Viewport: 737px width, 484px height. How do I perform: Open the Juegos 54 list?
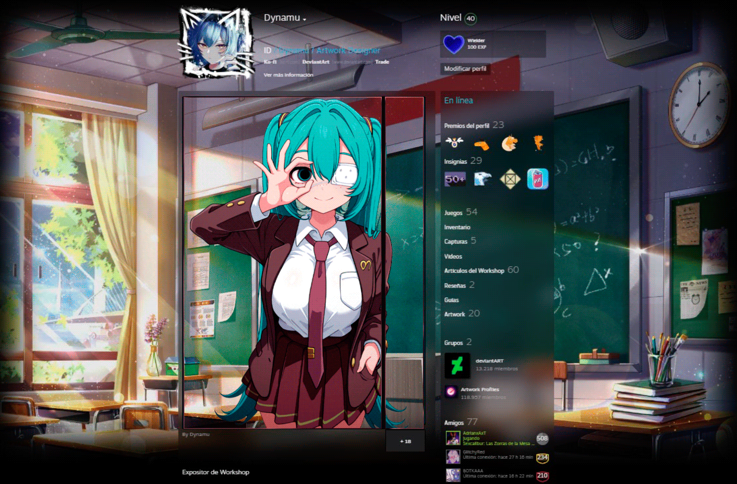tap(461, 212)
